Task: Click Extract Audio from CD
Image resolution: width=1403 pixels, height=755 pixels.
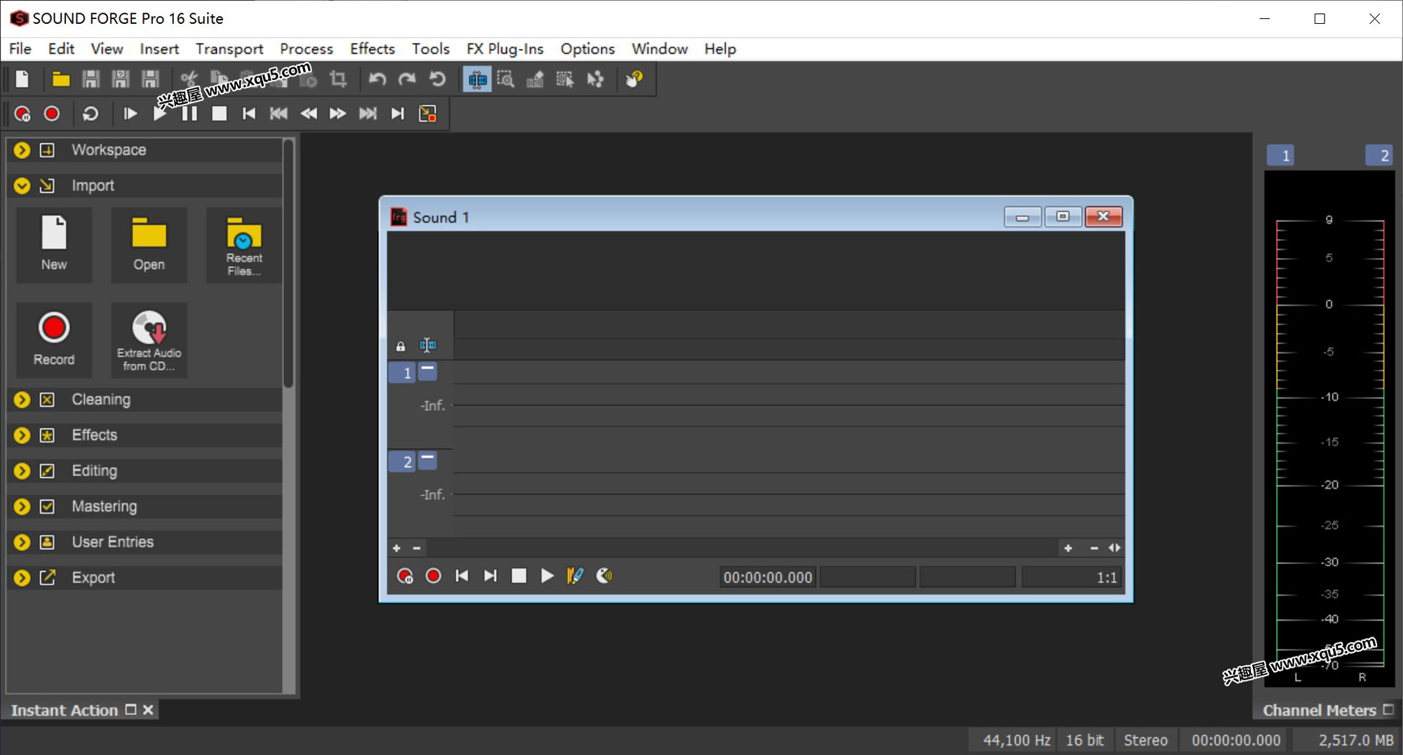Action: 149,340
